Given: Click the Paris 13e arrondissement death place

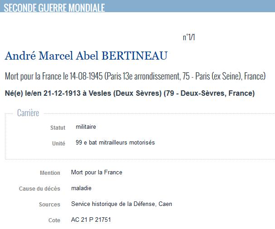Looking at the screenshot, I should pos(144,76).
